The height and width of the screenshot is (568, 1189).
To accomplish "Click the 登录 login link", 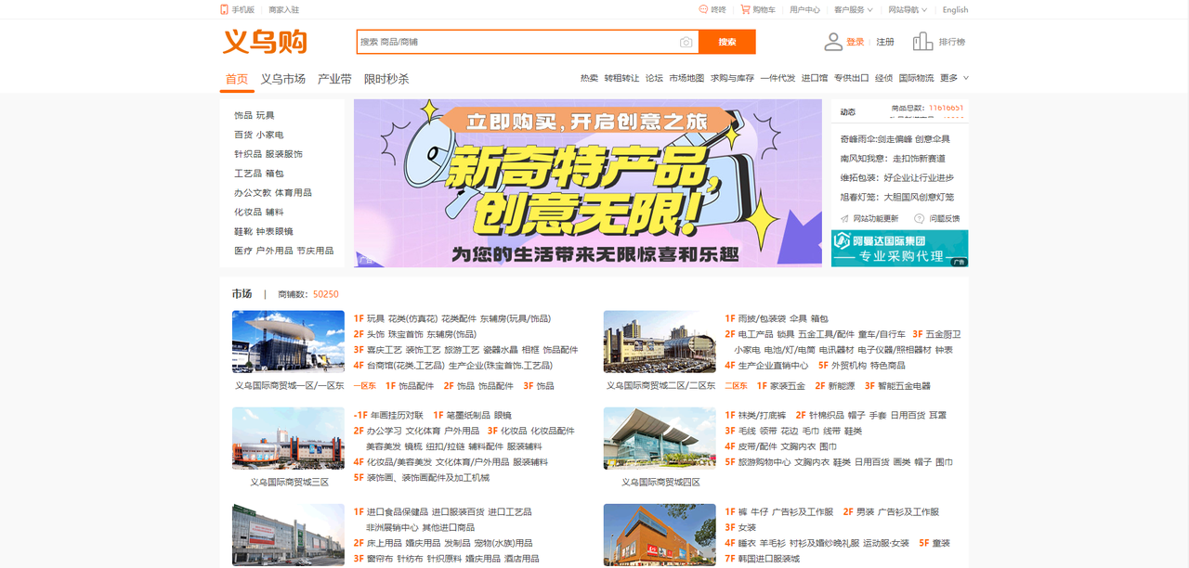I will (x=856, y=42).
